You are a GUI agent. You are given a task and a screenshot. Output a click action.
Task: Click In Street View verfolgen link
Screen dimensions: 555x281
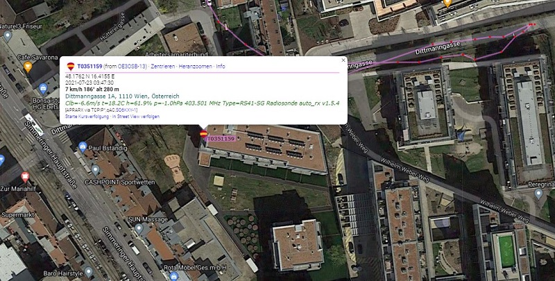tap(136, 117)
